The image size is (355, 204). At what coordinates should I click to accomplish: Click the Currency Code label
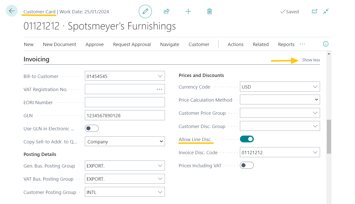click(194, 87)
